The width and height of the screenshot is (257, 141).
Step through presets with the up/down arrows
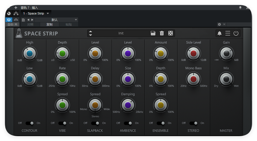click(90, 33)
